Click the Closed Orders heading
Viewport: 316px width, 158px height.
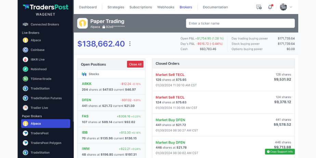click(x=168, y=64)
